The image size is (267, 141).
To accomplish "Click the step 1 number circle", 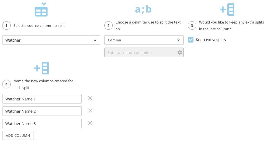I will click(6, 25).
